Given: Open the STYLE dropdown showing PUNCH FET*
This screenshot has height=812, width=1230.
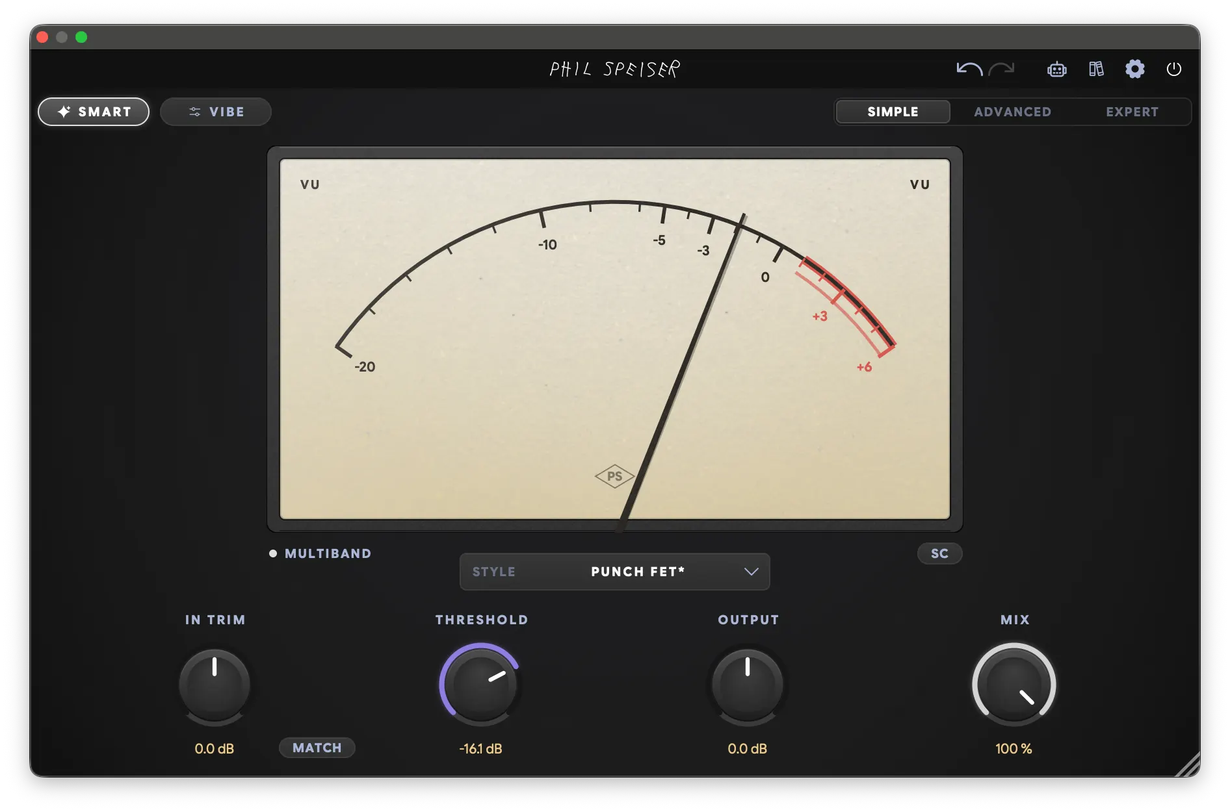Looking at the screenshot, I should coord(614,572).
